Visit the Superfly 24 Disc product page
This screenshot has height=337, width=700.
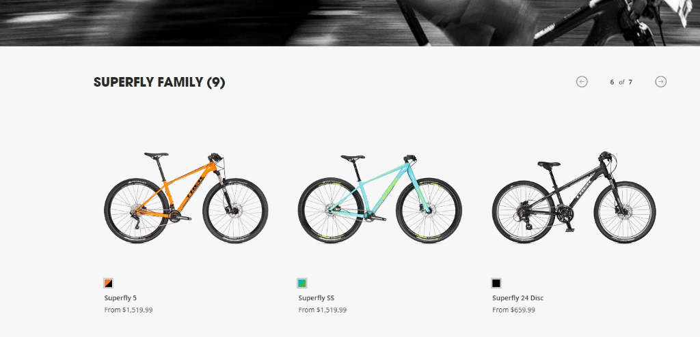coord(518,297)
